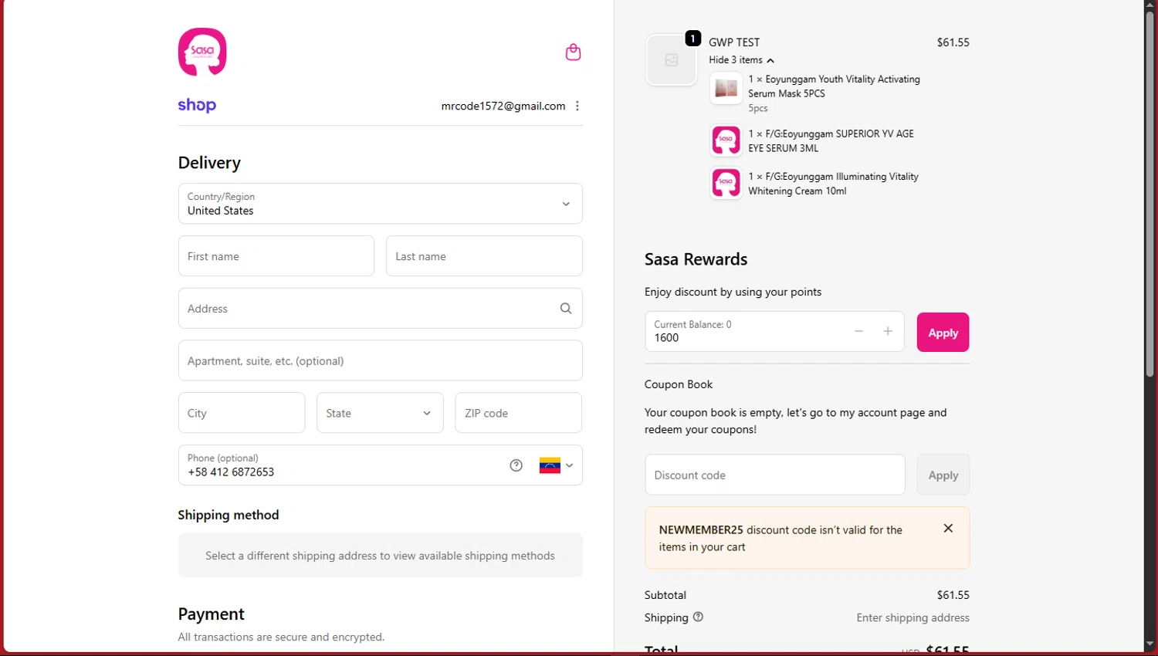This screenshot has height=656, width=1158.
Task: Select the Eoyunggam Serum Mask thumbnail
Action: pyautogui.click(x=726, y=89)
